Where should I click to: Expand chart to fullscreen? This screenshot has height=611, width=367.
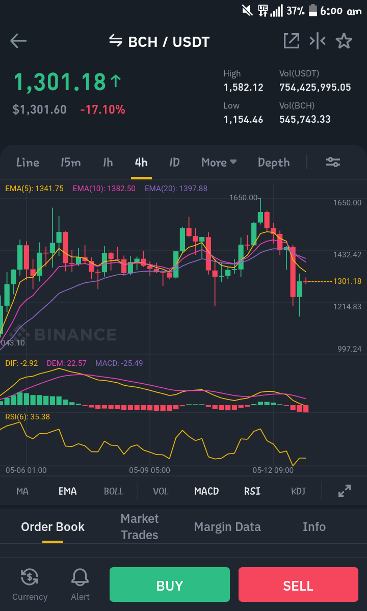(x=345, y=491)
